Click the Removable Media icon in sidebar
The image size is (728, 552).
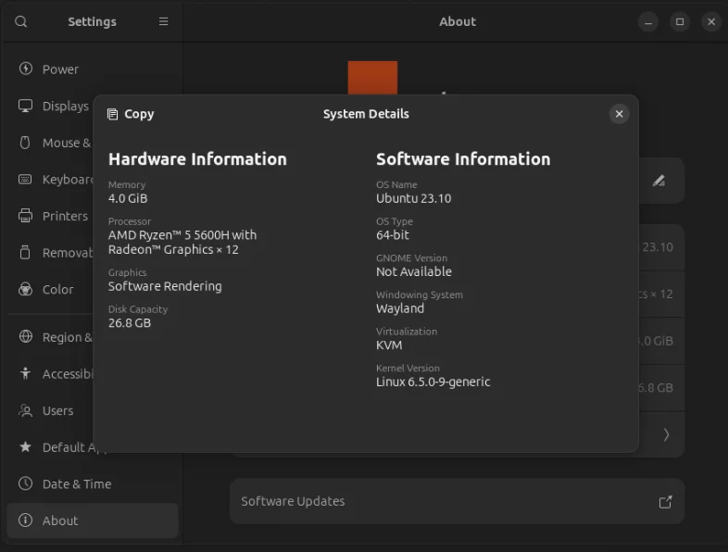25,252
